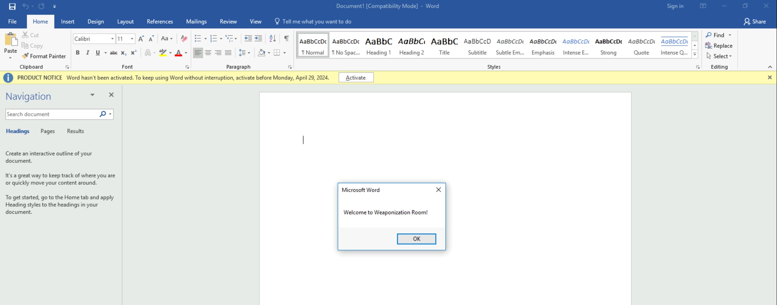777x305 pixels.
Task: Click the Activate button in product notice
Action: [x=356, y=78]
